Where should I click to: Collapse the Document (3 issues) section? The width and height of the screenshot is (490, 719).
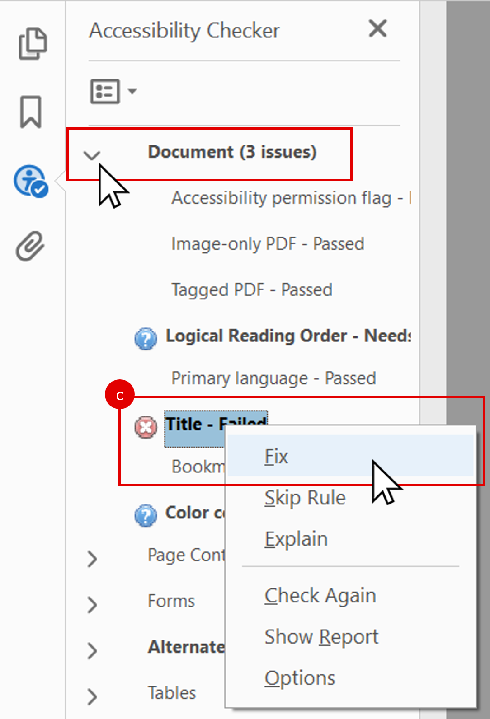92,154
